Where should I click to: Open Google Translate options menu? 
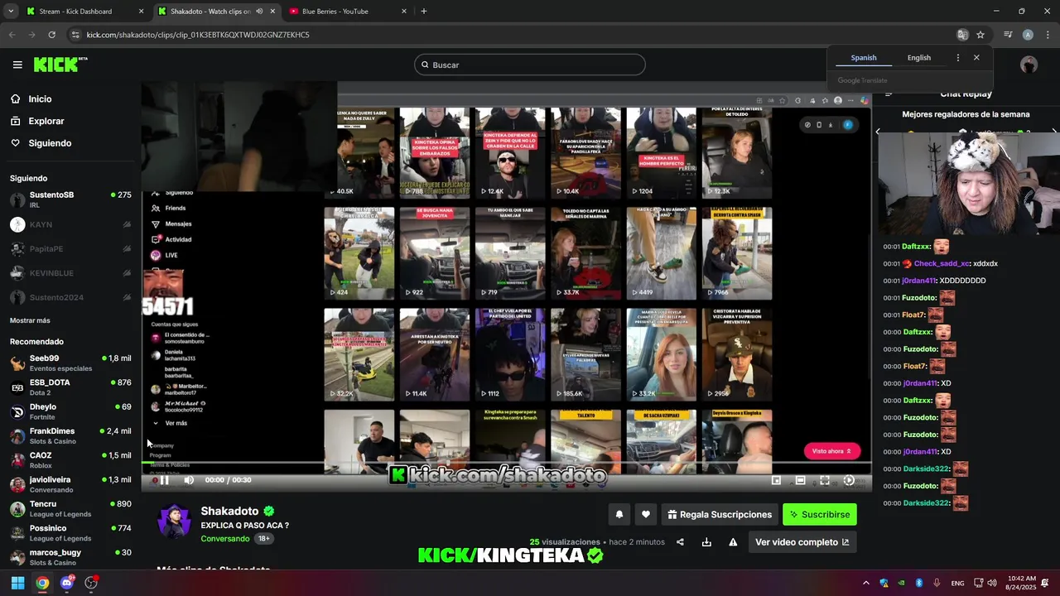point(958,58)
